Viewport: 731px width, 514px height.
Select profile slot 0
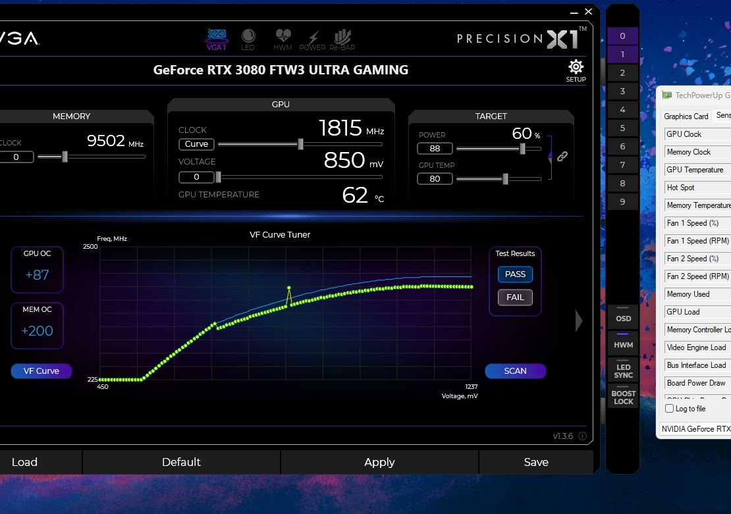click(x=622, y=36)
